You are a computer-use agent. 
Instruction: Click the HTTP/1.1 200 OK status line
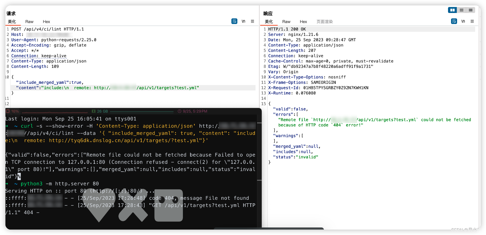(287, 29)
